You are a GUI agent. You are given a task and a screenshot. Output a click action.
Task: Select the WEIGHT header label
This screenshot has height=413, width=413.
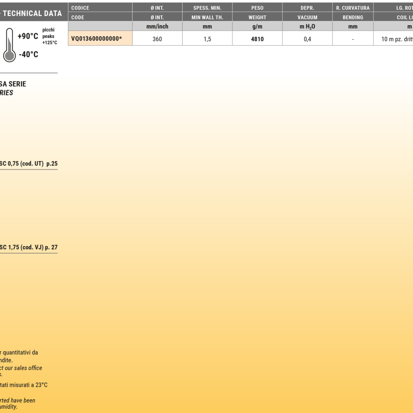[x=257, y=17]
